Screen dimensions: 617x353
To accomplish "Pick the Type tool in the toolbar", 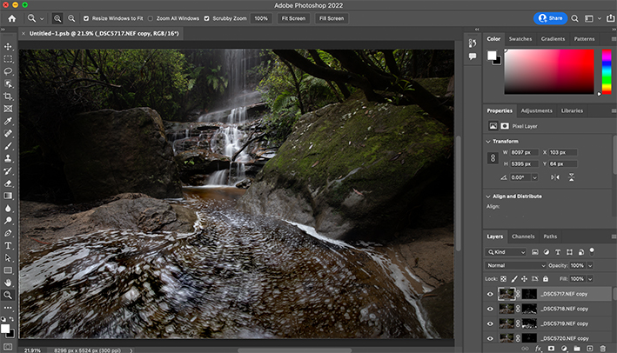I will [x=8, y=246].
